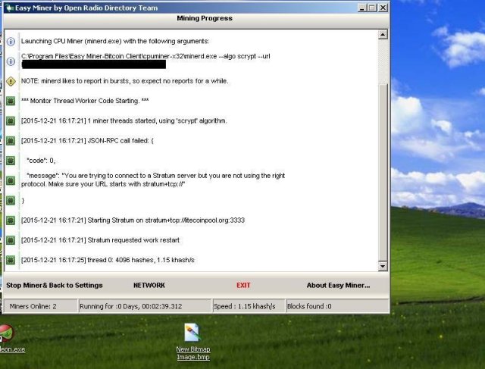
Task: Open the NETWORK button
Action: [x=149, y=285]
